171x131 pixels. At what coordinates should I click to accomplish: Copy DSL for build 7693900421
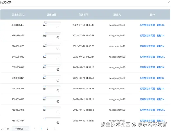coord(161,78)
